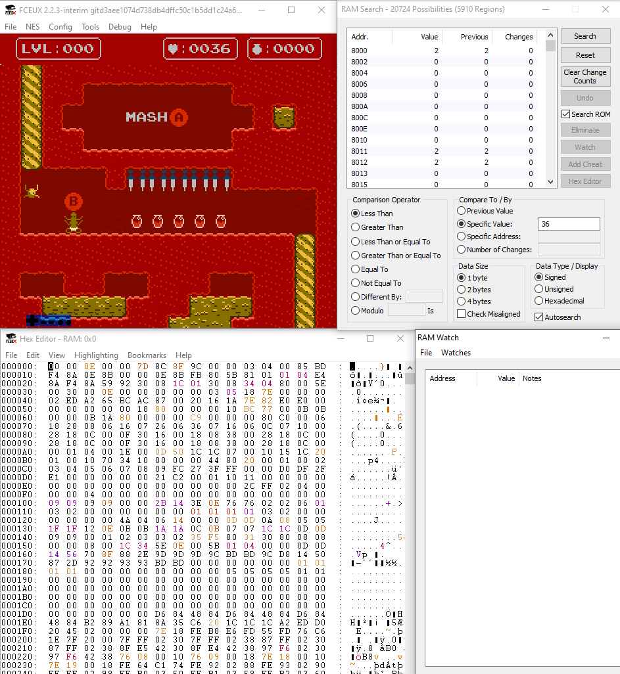Viewport: 620px width, 674px height.
Task: Click the Notes column header in RAM Watch
Action: point(568,378)
